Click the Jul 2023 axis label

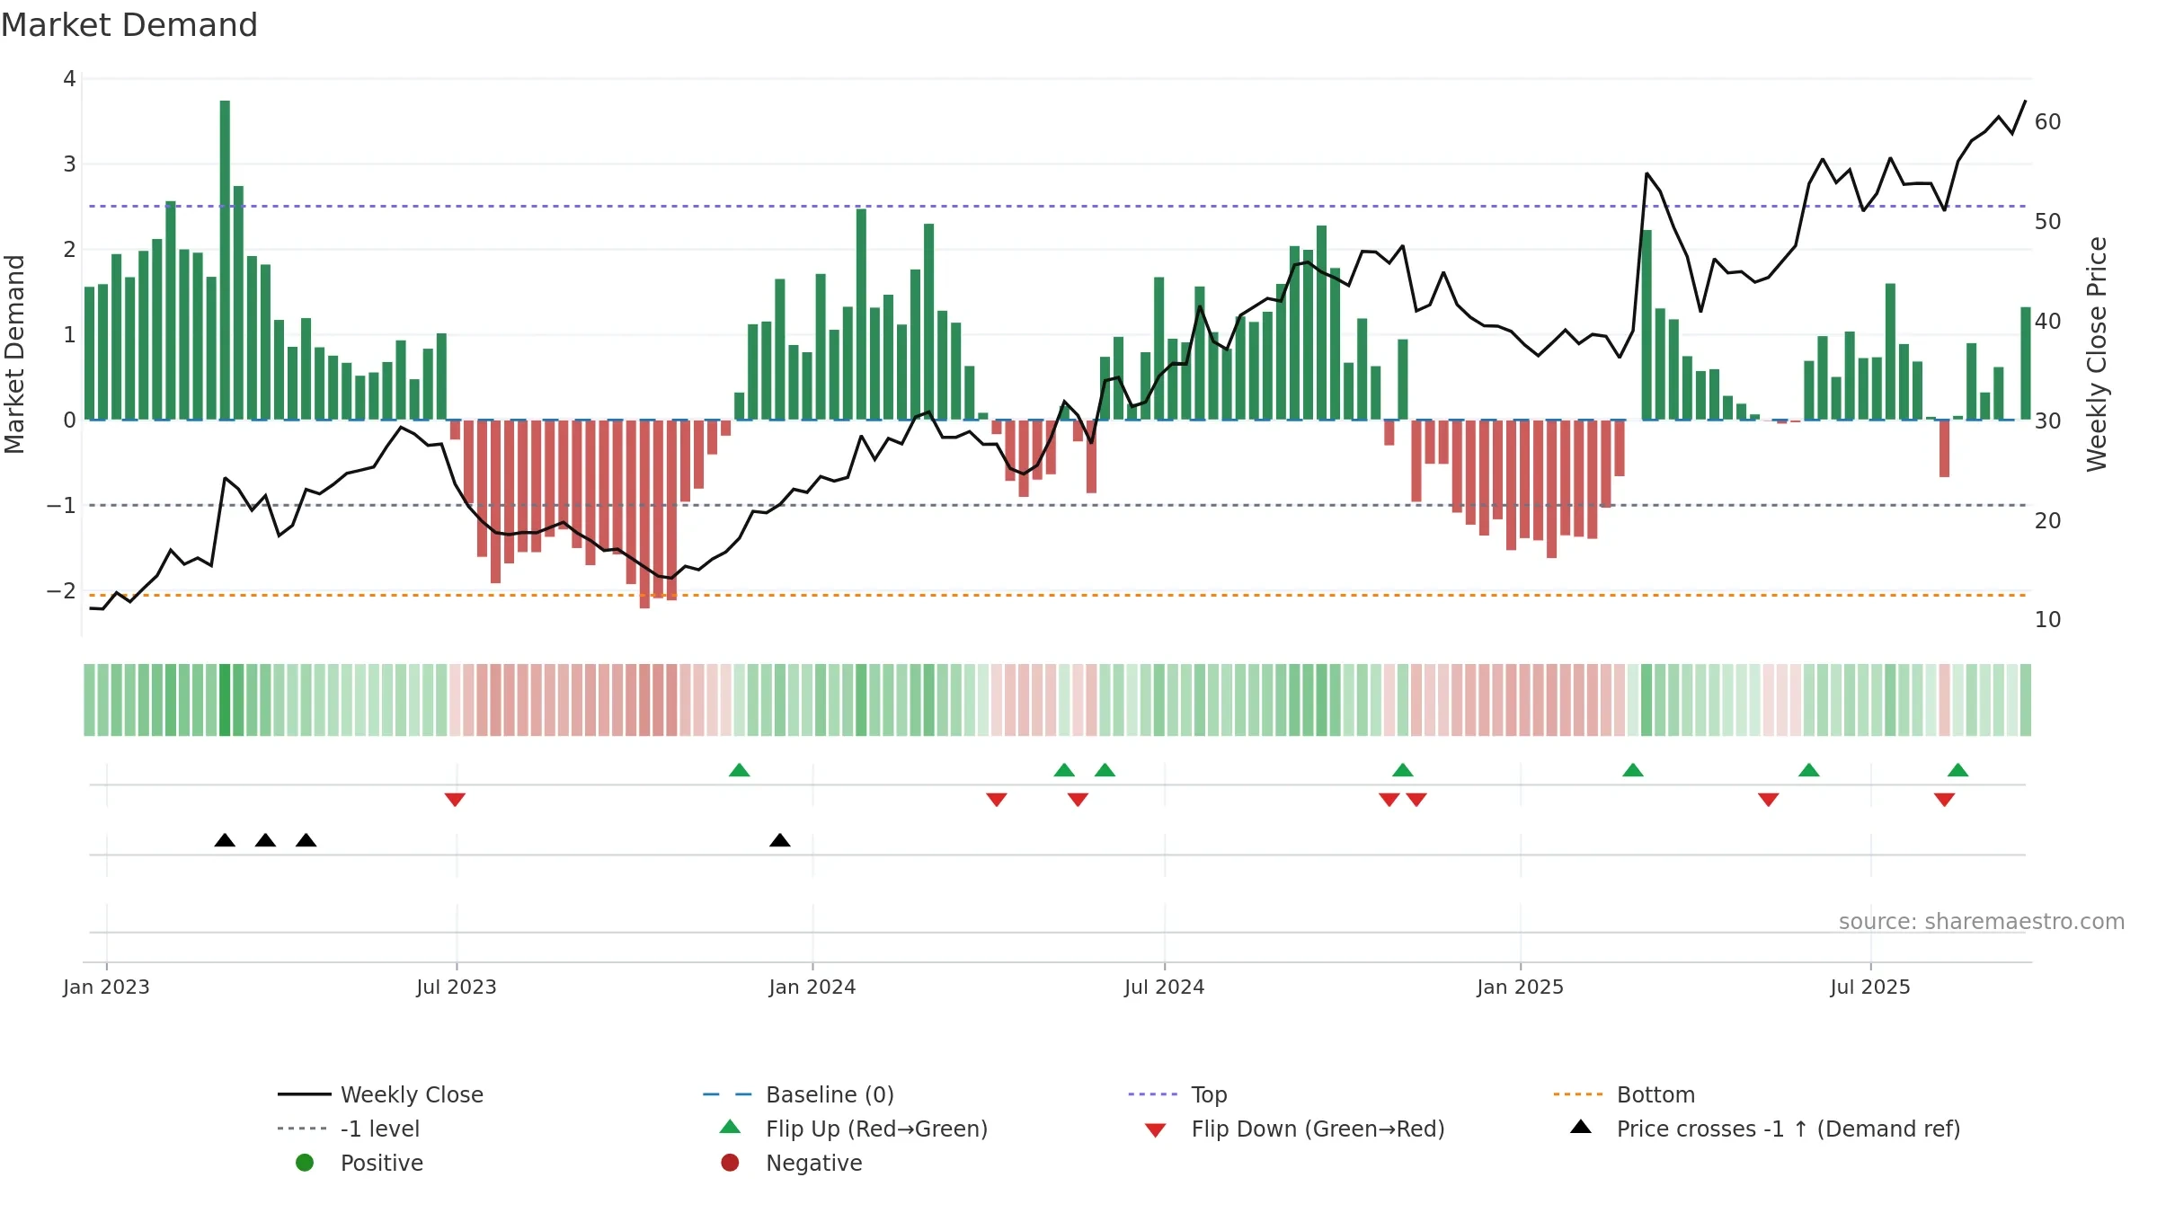(x=457, y=987)
